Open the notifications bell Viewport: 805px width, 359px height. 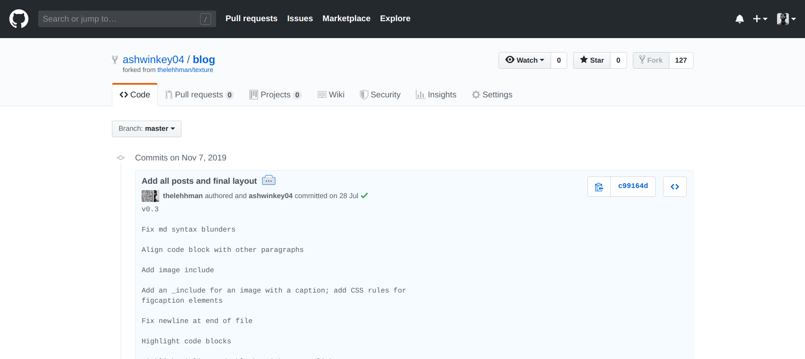[740, 19]
